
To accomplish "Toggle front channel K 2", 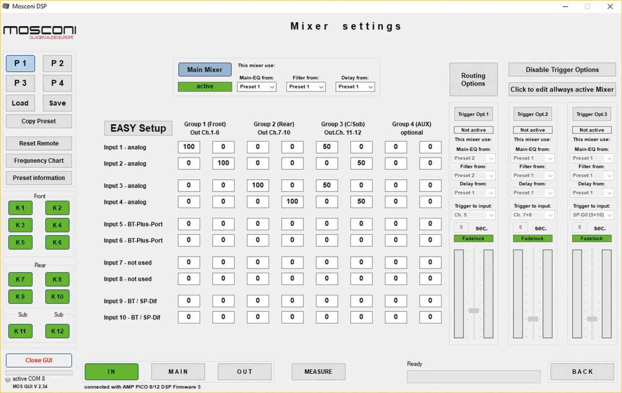I will [x=57, y=208].
